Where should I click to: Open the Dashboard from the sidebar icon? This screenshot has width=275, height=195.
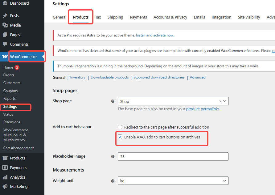(4, 3)
